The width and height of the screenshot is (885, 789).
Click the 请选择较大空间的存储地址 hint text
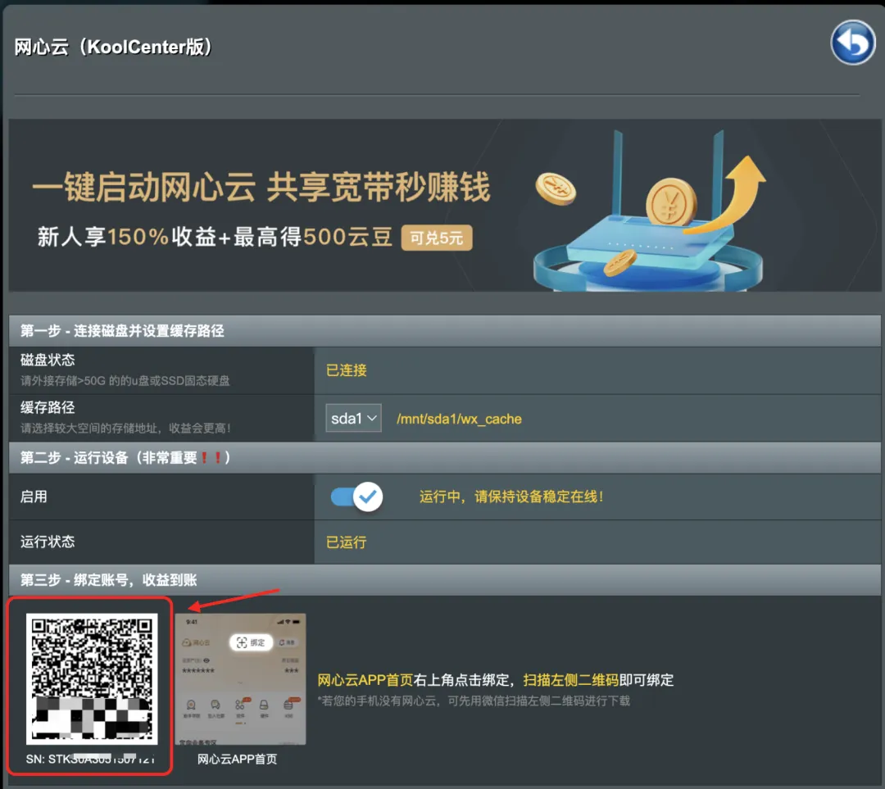126,429
